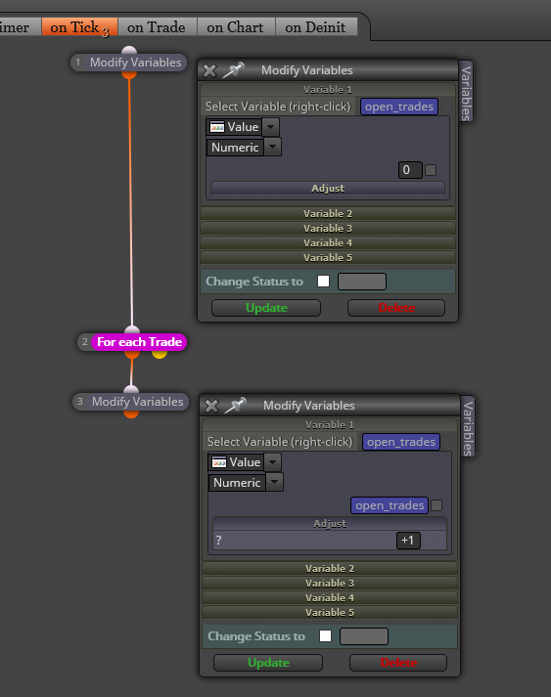Close the lower Modify Variables panel
This screenshot has height=697, width=551.
(211, 406)
